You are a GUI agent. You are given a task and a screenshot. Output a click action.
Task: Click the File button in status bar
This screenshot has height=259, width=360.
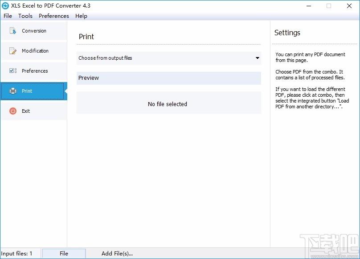click(x=64, y=254)
